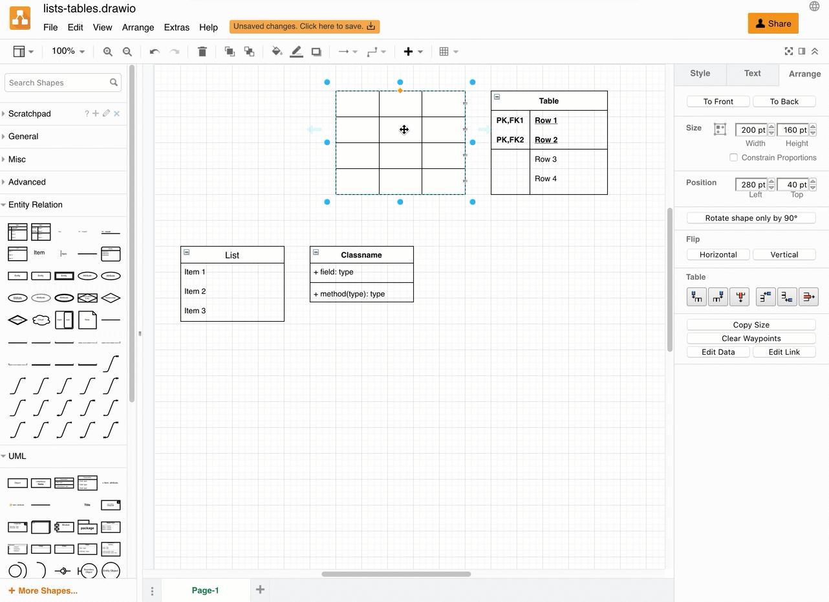Click the More Shapes link
Viewport: 829px width, 602px height.
tap(41, 590)
